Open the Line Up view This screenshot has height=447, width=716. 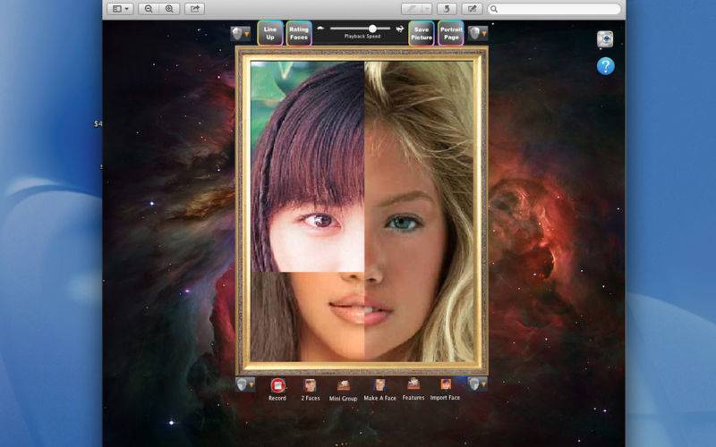coord(270,33)
